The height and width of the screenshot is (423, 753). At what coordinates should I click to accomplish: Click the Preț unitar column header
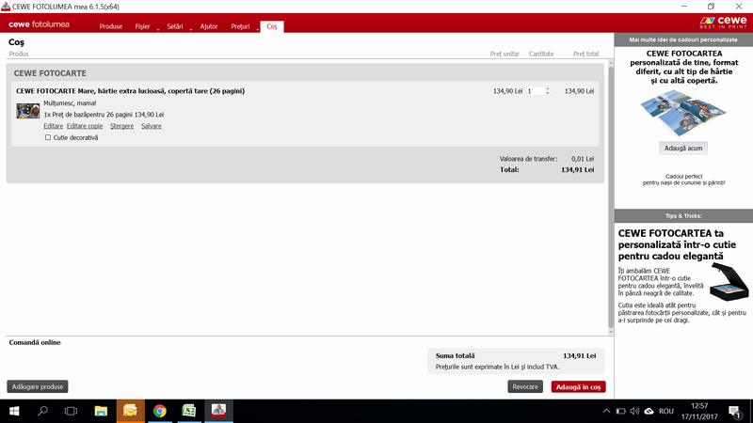pos(505,54)
